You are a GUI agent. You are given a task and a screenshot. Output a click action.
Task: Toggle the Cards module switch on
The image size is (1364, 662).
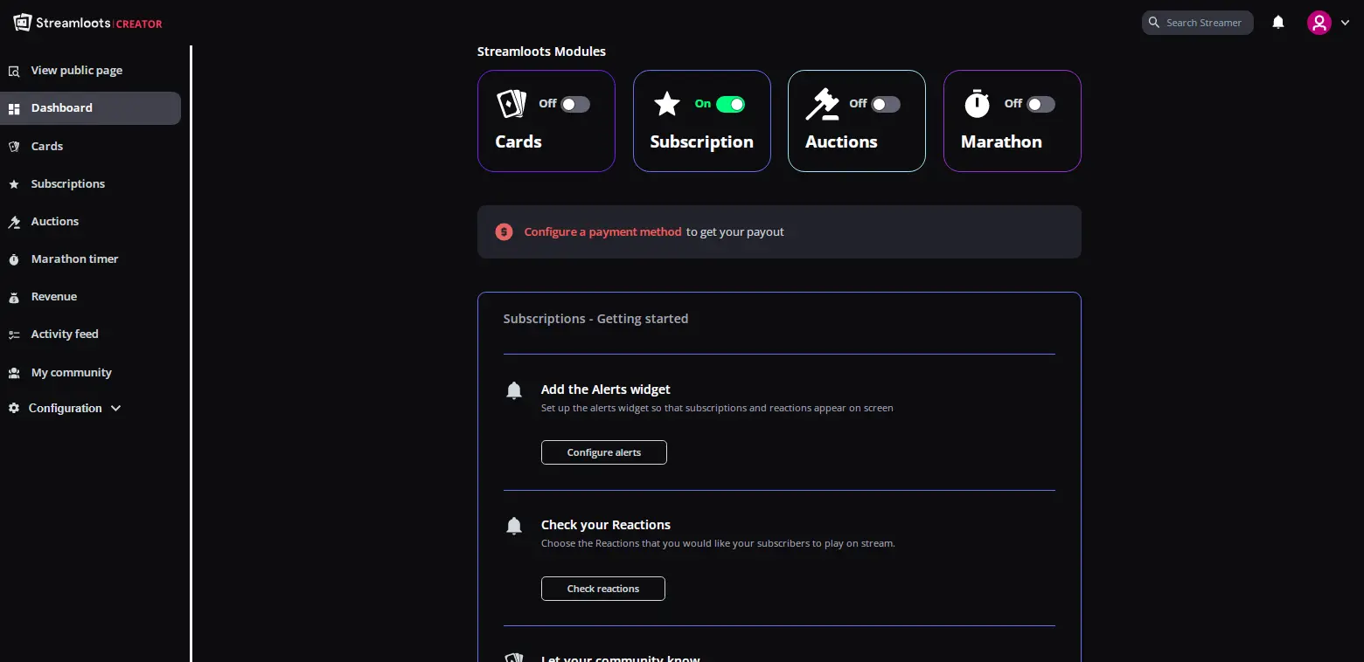(x=575, y=104)
